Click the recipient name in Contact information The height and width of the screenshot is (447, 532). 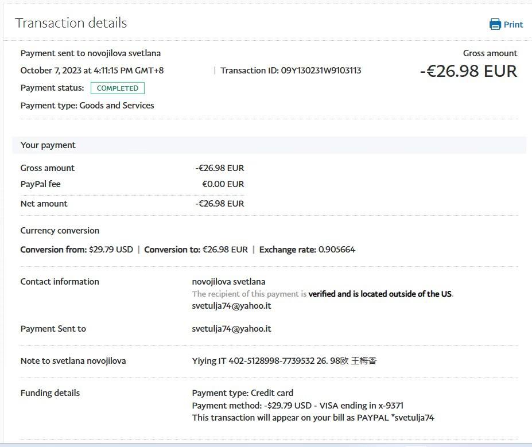[228, 282]
